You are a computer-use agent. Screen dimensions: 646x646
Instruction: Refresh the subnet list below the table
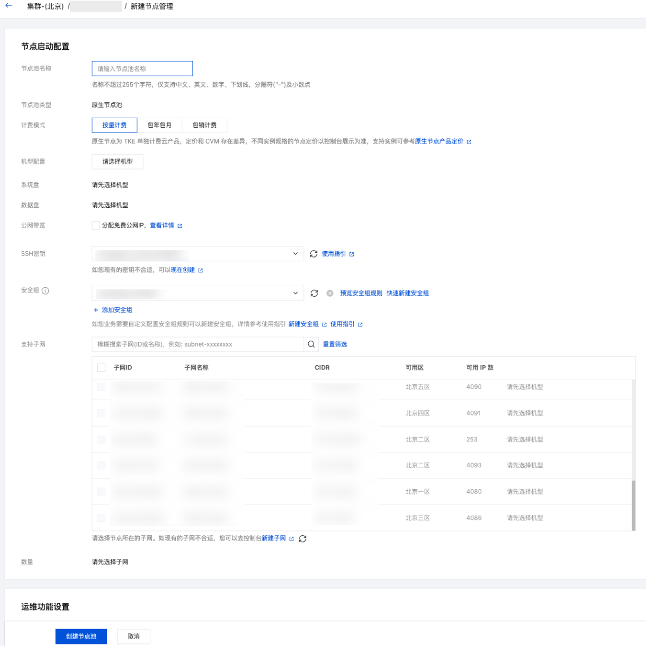pos(303,538)
